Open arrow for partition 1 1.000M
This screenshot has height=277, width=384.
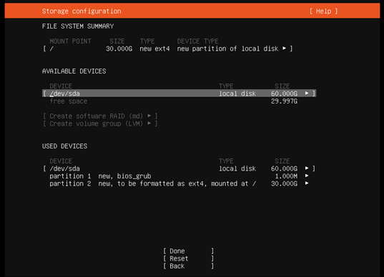(x=307, y=176)
